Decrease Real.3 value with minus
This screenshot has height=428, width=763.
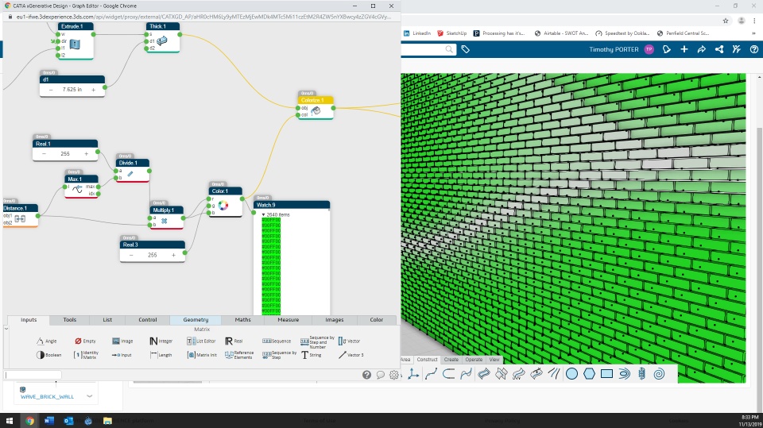coord(131,255)
